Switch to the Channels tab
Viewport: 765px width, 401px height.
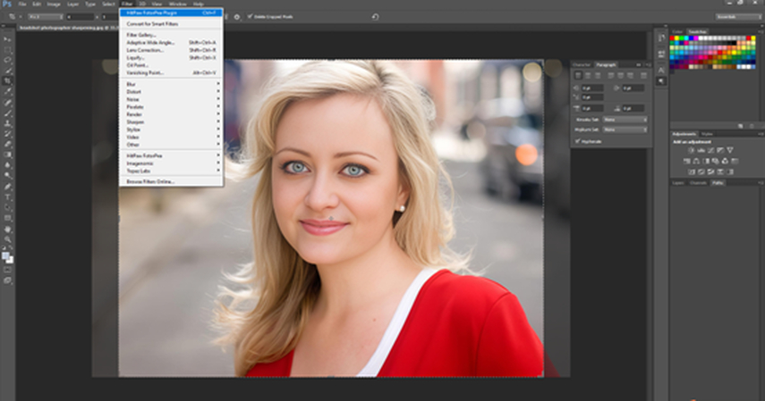pyautogui.click(x=699, y=182)
